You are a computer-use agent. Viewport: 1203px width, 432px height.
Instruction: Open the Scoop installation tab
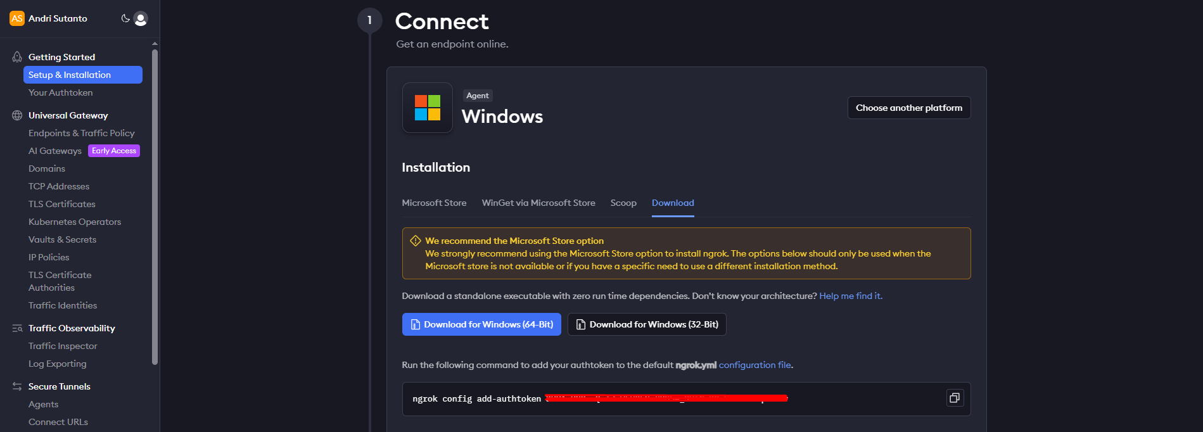[623, 203]
